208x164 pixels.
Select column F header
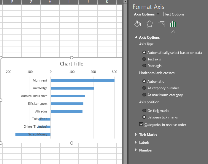tap(12, 2)
